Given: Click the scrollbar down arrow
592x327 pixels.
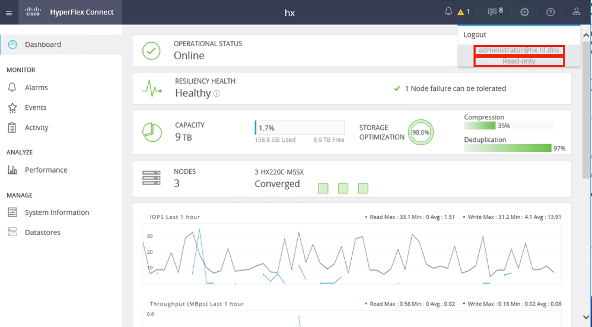Looking at the screenshot, I should (586, 317).
